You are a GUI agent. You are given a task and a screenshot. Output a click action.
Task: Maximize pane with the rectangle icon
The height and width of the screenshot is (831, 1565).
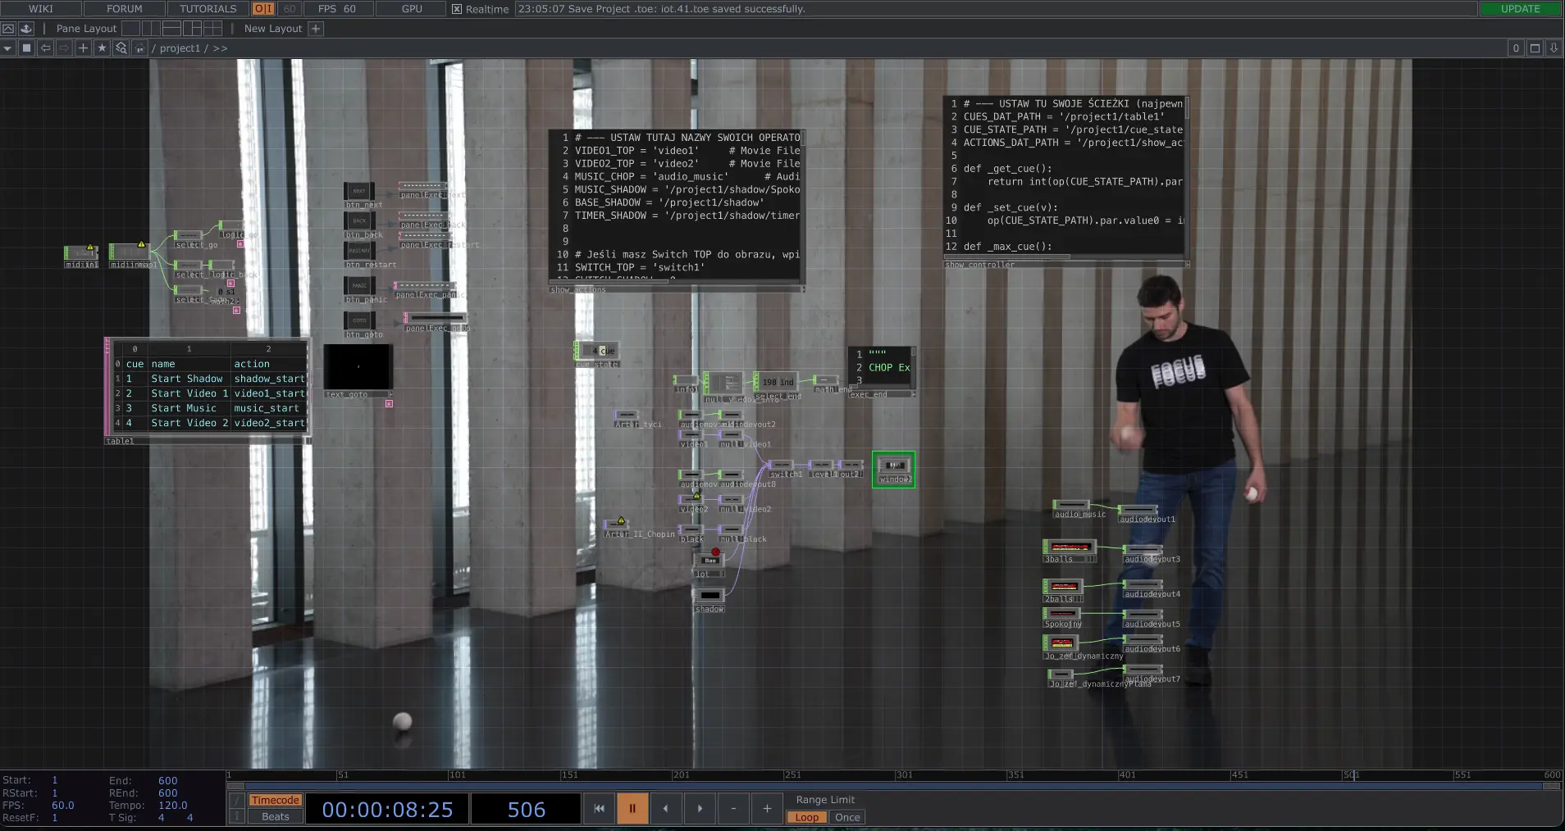click(x=1535, y=48)
